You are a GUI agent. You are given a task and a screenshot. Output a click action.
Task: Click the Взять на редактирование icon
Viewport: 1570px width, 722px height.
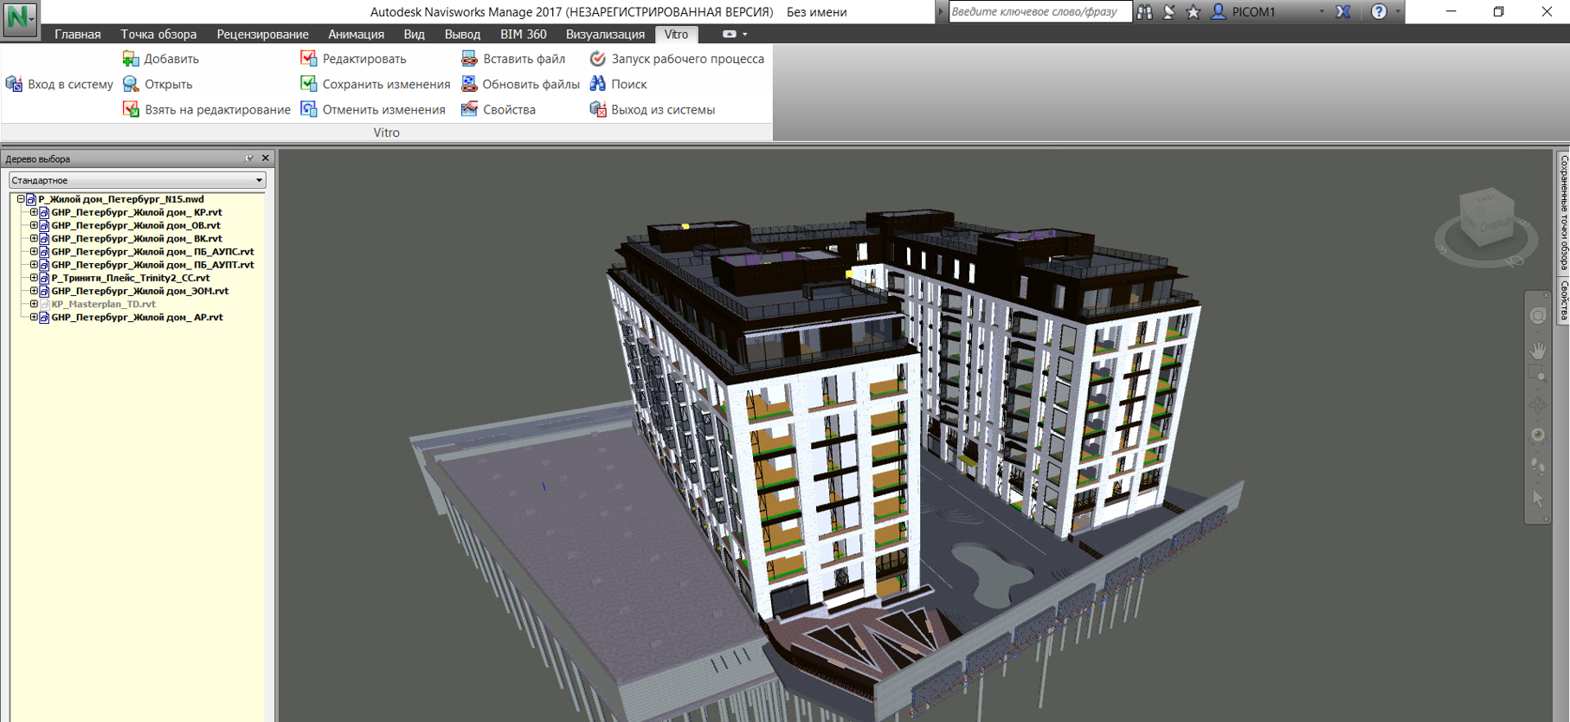131,109
